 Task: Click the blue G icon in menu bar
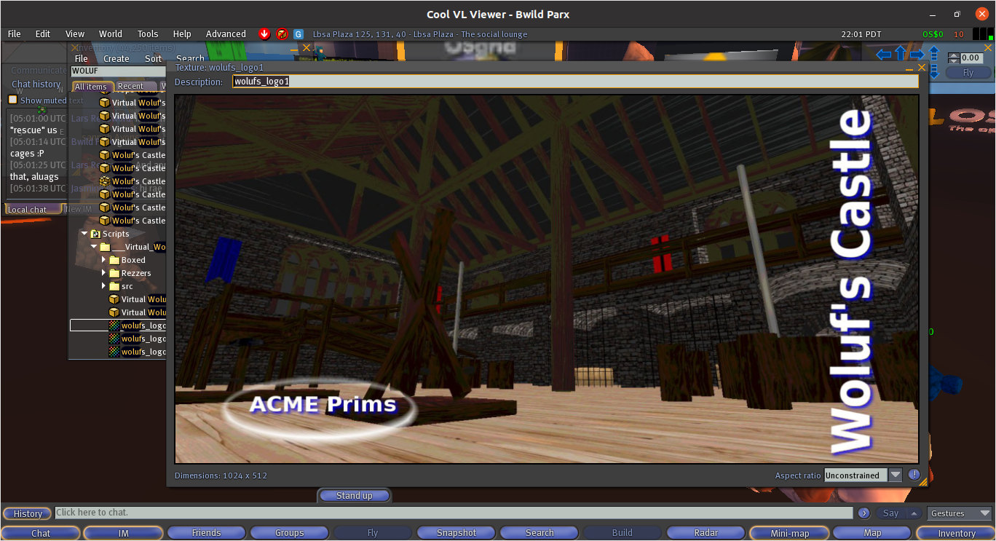tap(299, 33)
